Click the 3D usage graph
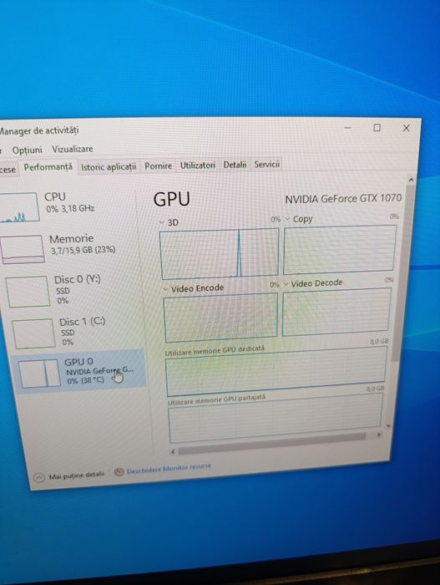440x585 pixels. tap(220, 254)
